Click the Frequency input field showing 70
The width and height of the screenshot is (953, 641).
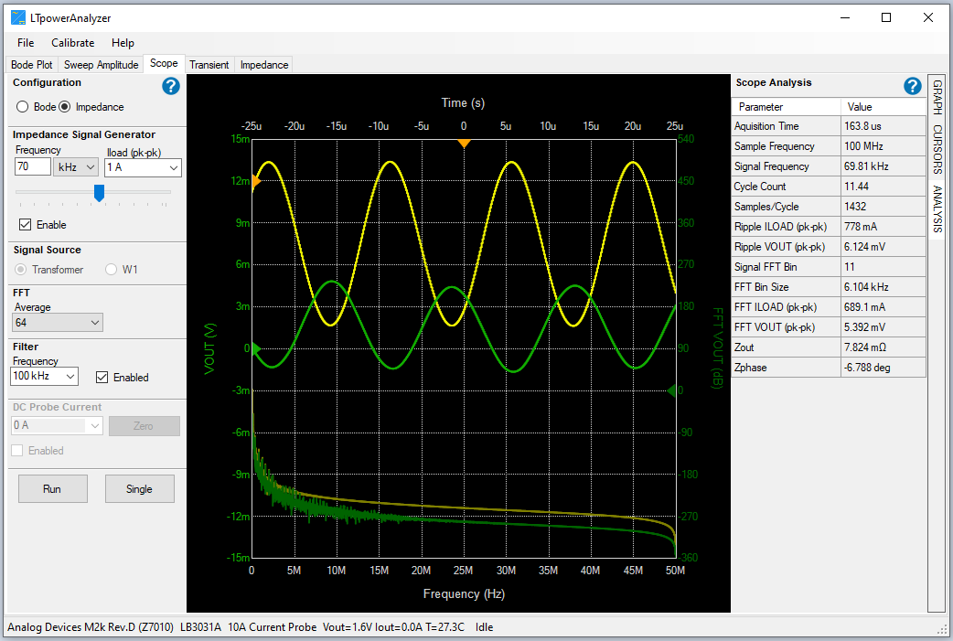click(x=32, y=167)
